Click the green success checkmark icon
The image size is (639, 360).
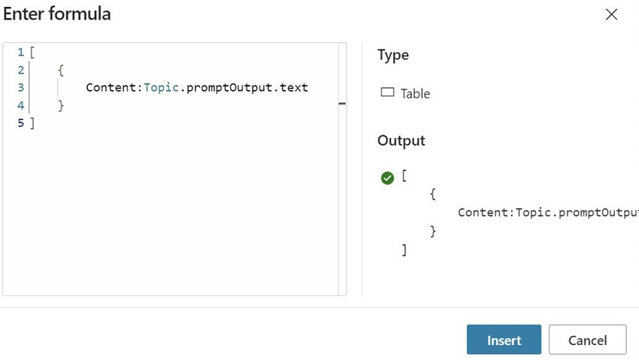(x=387, y=178)
